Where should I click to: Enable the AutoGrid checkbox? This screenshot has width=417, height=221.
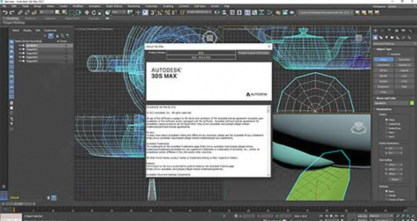point(388,54)
